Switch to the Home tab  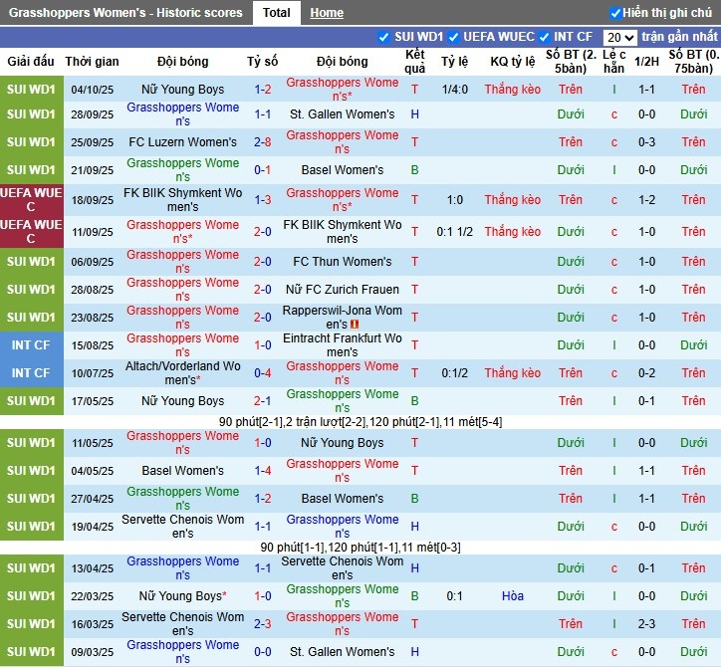pos(326,13)
